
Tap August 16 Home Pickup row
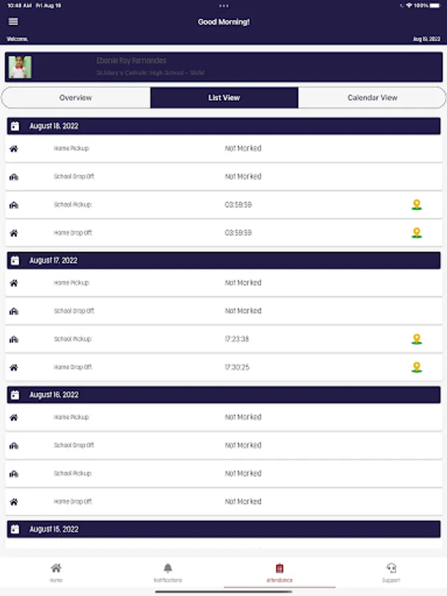(223, 418)
